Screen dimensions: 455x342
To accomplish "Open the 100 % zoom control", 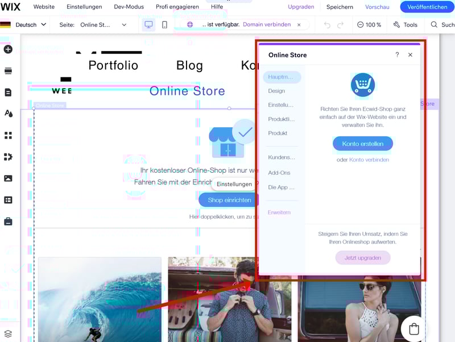I will [369, 25].
